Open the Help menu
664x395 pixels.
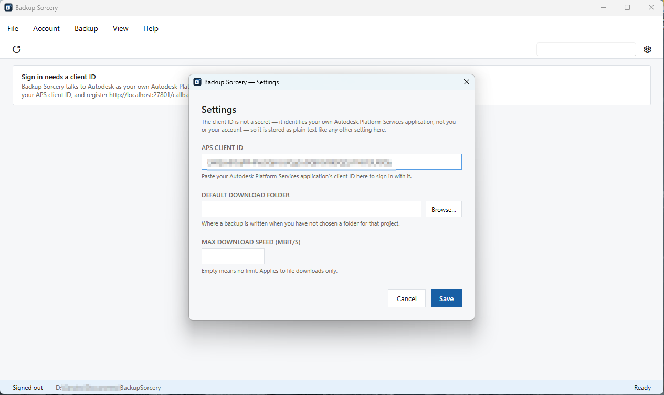(151, 29)
